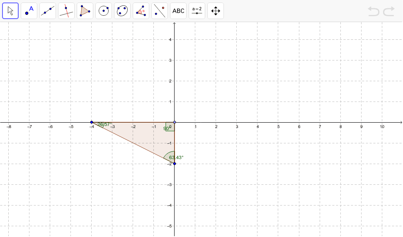Choose Circle with Center through Point tool

[104, 11]
